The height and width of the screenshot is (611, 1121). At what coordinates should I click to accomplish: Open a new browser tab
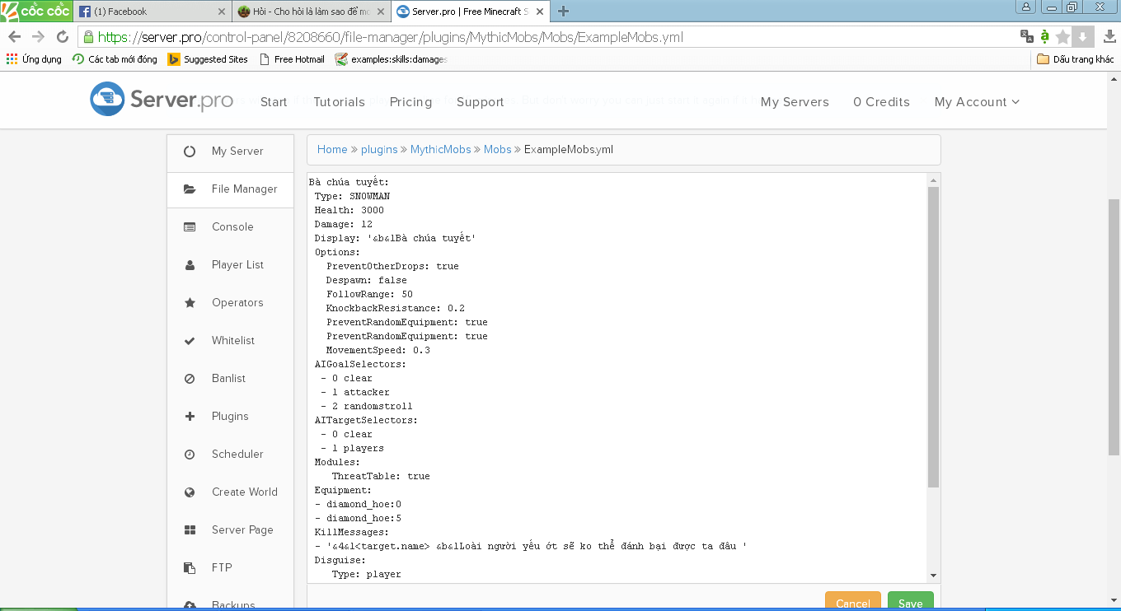coord(564,12)
